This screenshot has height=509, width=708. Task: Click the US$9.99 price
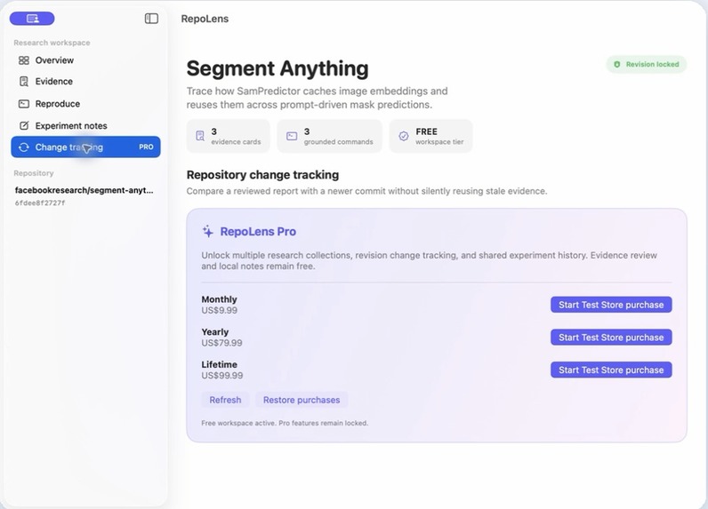tap(220, 310)
